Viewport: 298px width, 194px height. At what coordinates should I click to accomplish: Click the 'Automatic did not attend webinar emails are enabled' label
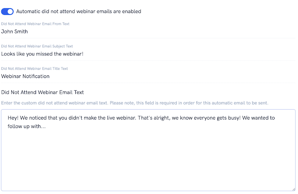(x=78, y=11)
